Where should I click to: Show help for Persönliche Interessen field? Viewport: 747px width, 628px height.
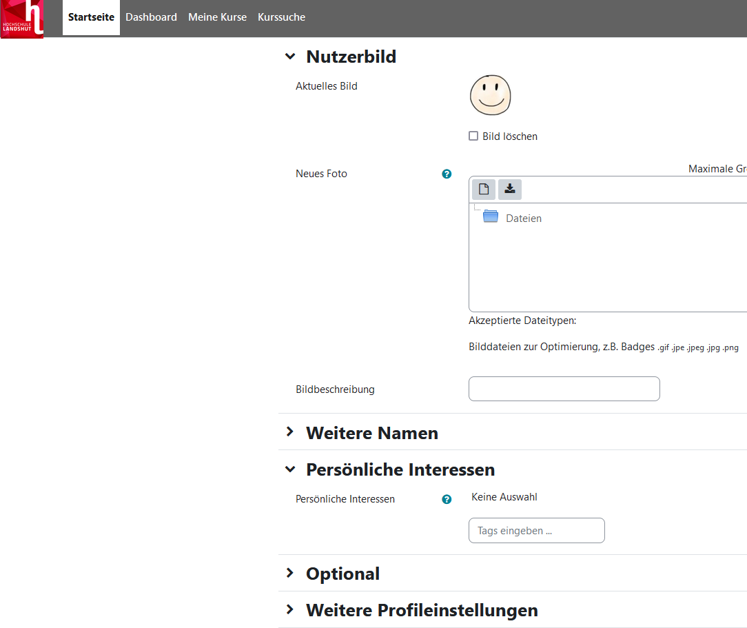447,499
